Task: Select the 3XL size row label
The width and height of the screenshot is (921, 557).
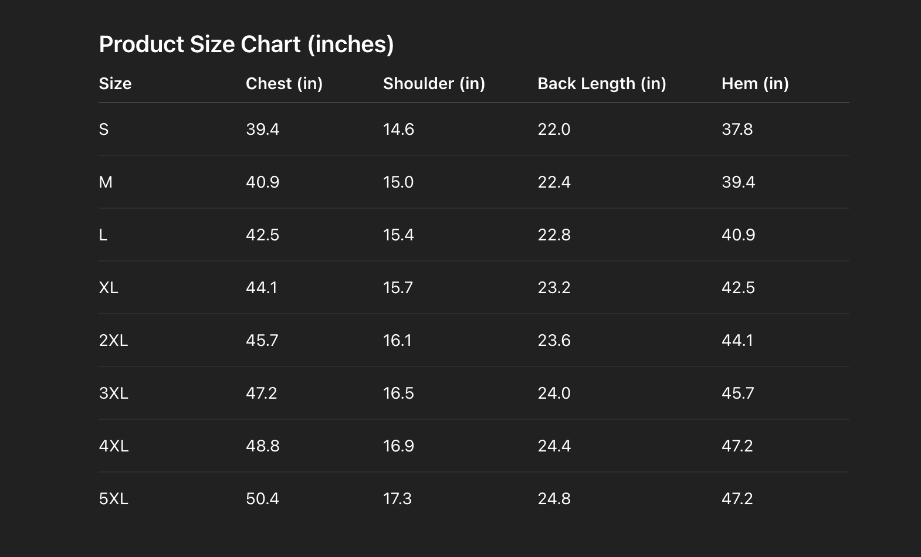Action: click(113, 393)
